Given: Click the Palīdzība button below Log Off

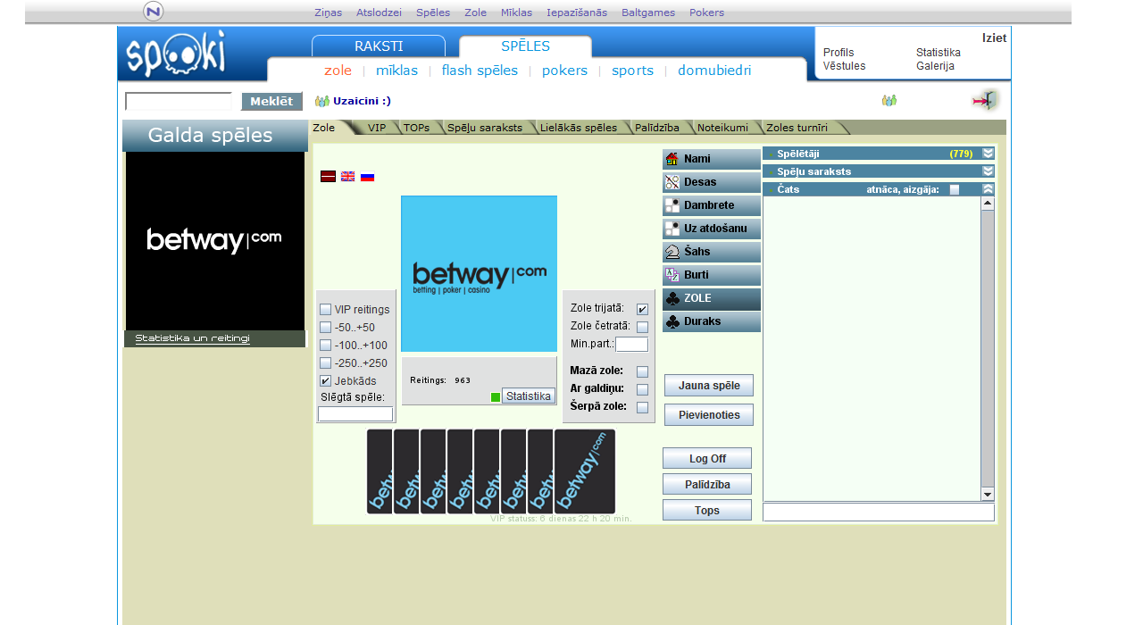Looking at the screenshot, I should pyautogui.click(x=707, y=485).
